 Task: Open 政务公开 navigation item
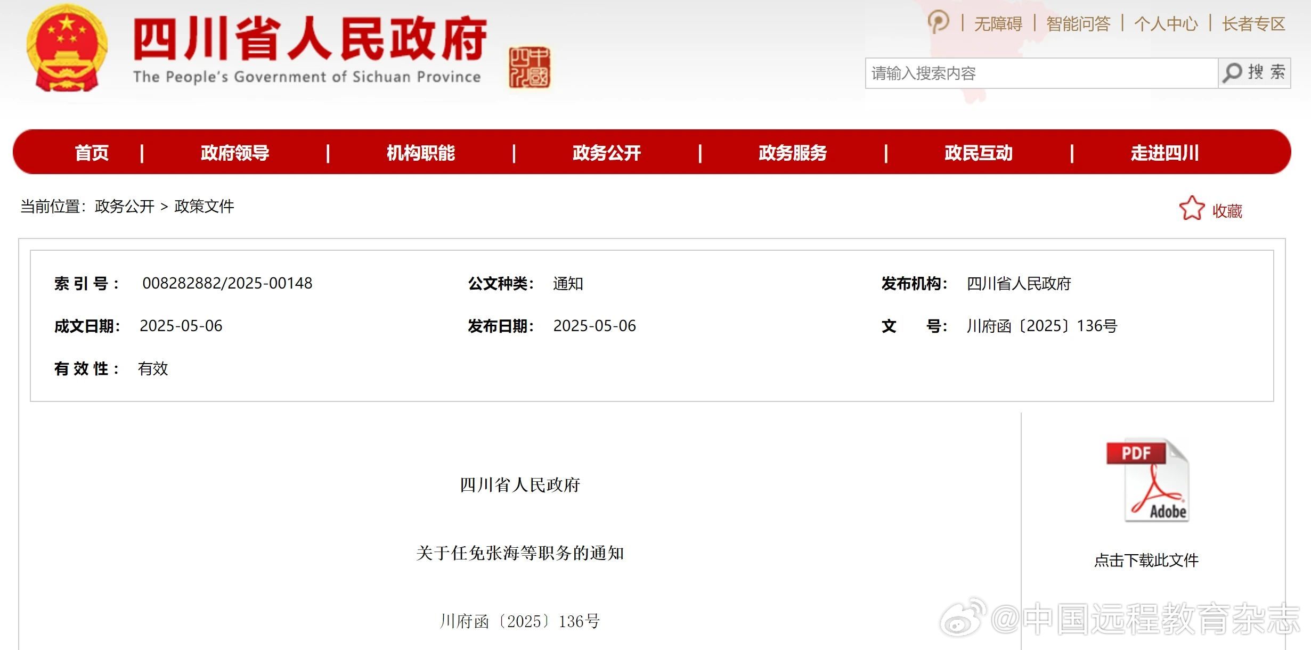point(607,153)
